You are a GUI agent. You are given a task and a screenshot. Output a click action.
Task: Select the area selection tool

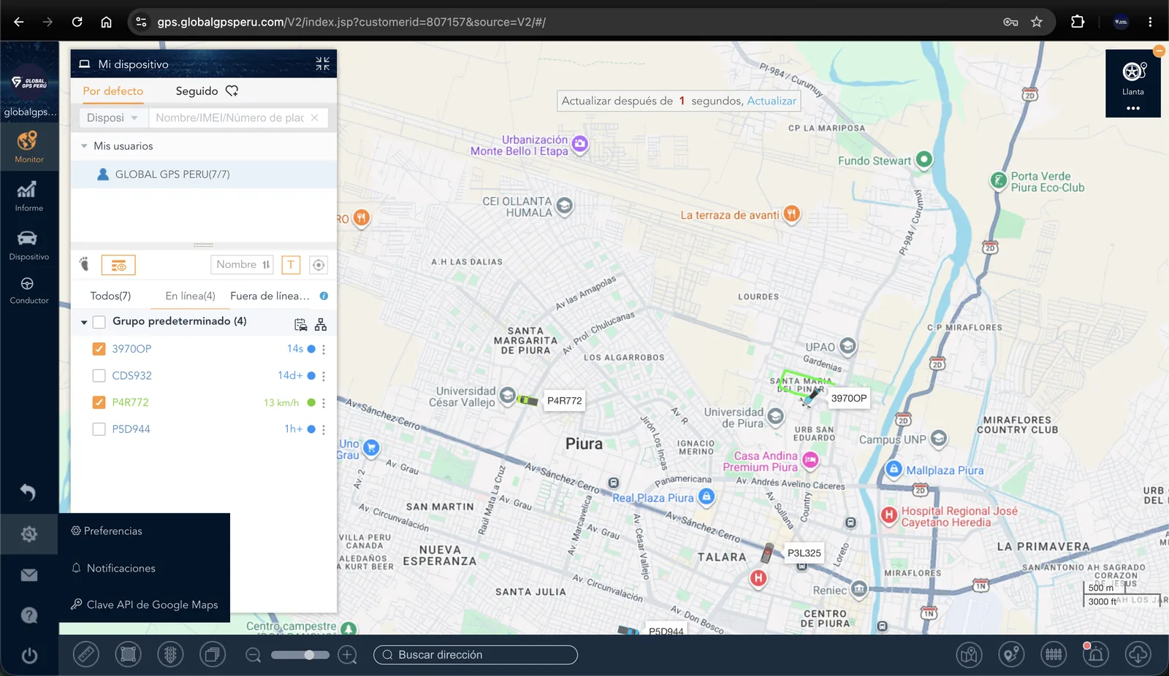[128, 654]
